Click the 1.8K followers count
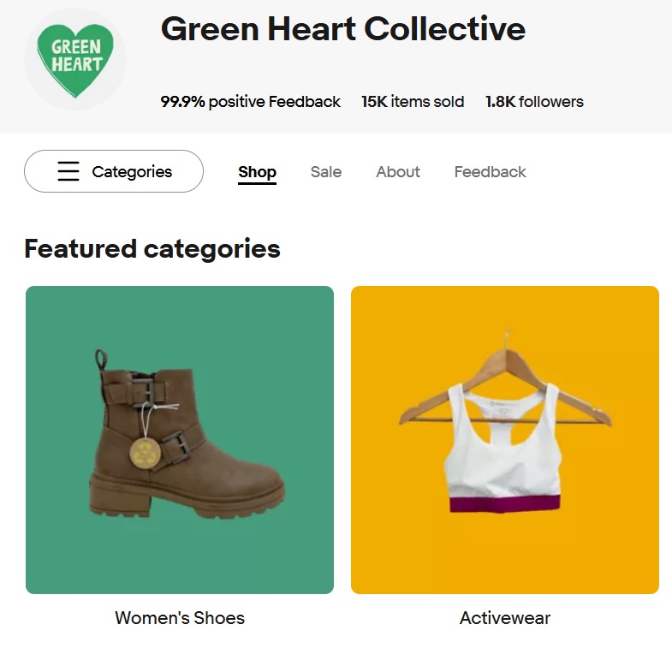672x672 pixels. tap(534, 102)
